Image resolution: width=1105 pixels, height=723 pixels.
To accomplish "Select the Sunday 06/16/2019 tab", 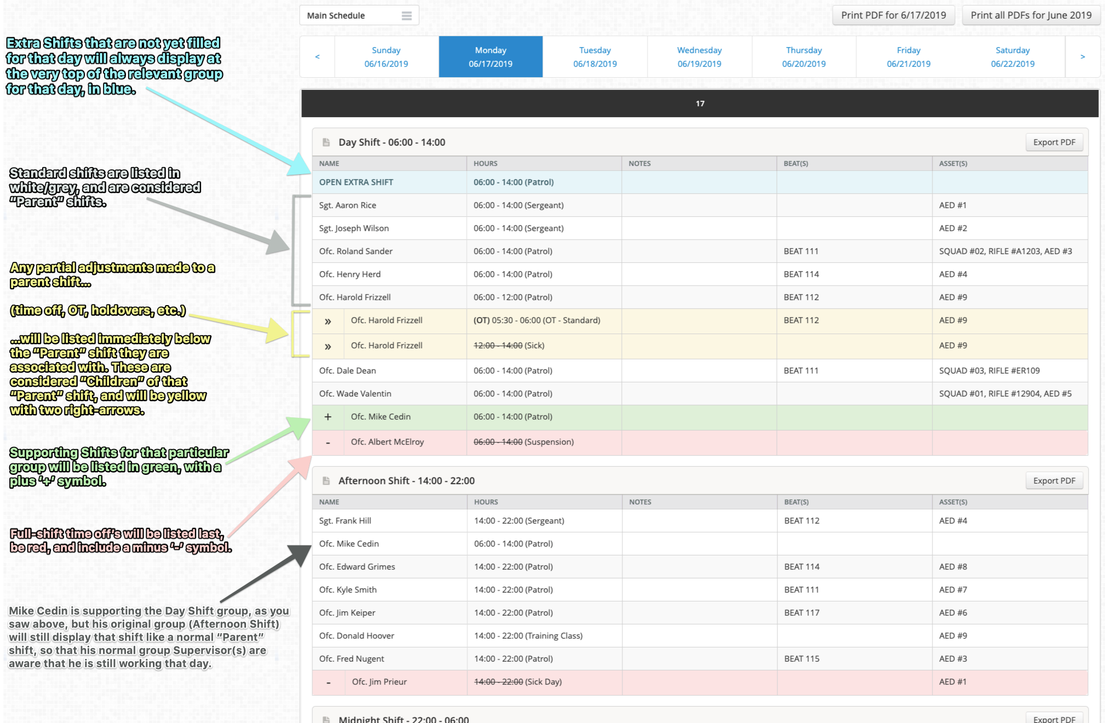I will click(x=386, y=57).
